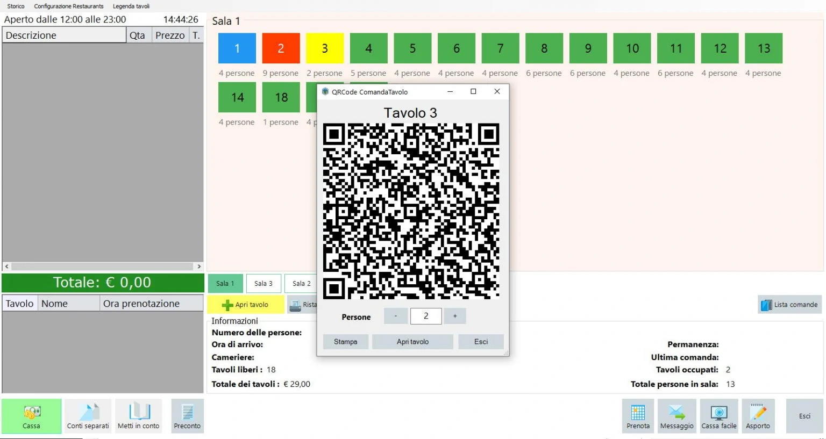Decrease Persone with minus button

coord(396,316)
